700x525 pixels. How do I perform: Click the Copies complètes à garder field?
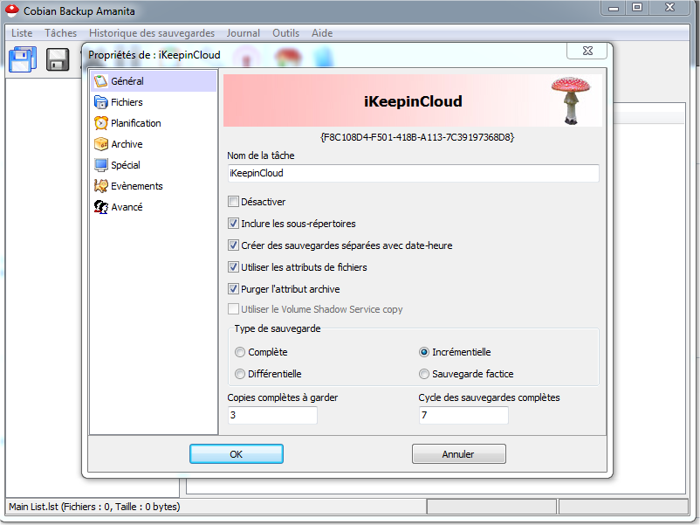coord(272,415)
